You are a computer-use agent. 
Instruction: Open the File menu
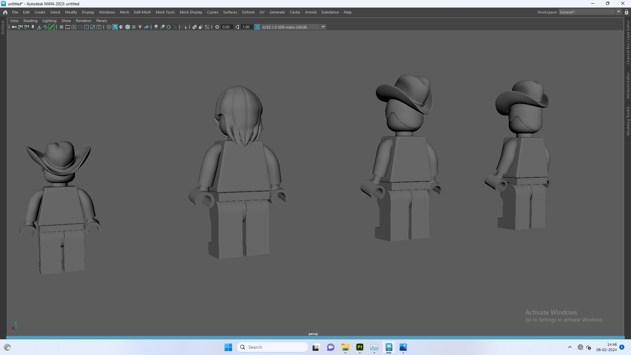point(15,12)
